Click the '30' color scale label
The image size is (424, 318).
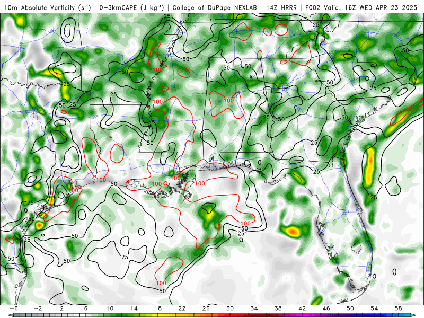coord(230,308)
